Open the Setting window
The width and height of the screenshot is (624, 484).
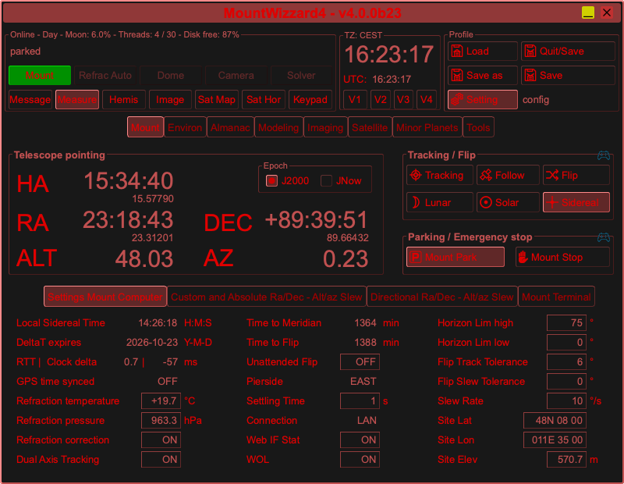coord(482,100)
